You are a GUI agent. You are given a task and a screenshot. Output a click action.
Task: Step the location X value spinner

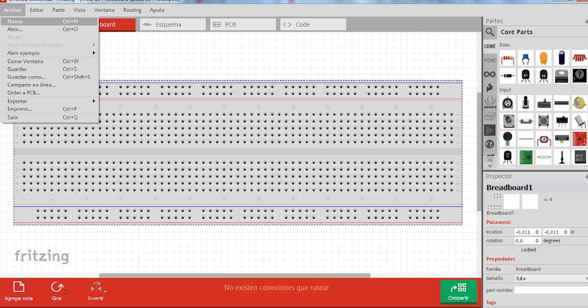click(537, 232)
